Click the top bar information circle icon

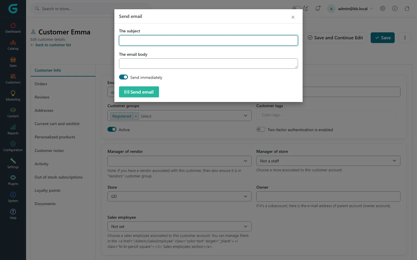(395, 9)
